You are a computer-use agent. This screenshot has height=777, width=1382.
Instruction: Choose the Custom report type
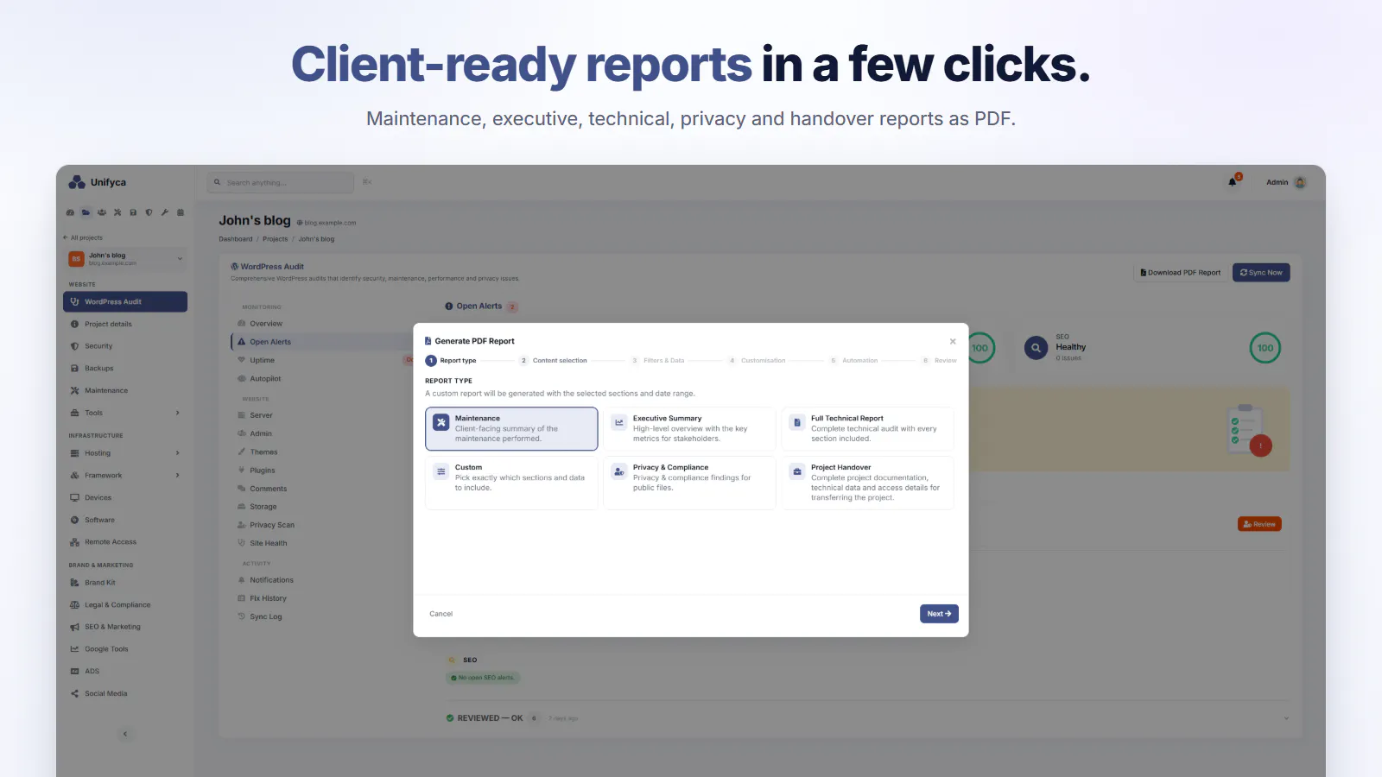point(511,483)
